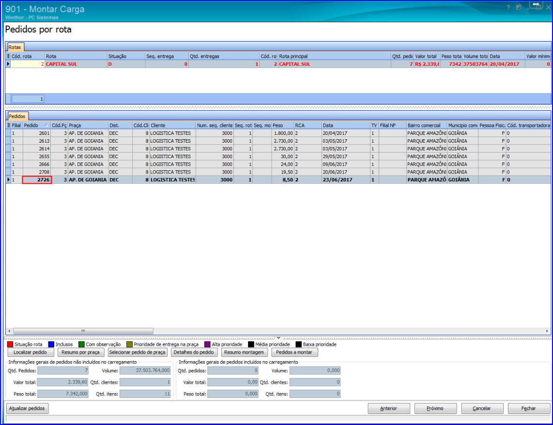Click the Qtd. entregas column header
Screen dimensions: 553x425
pyautogui.click(x=224, y=56)
